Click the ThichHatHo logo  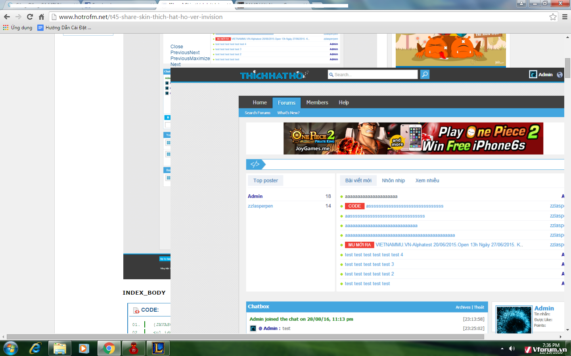[x=274, y=75]
